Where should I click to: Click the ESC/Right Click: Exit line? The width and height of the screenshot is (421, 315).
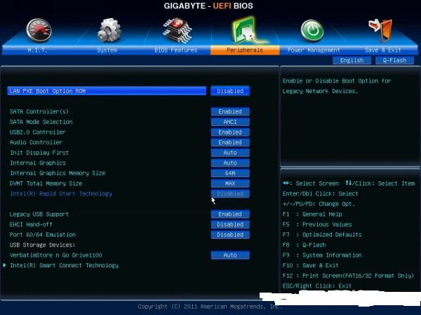coord(317,286)
